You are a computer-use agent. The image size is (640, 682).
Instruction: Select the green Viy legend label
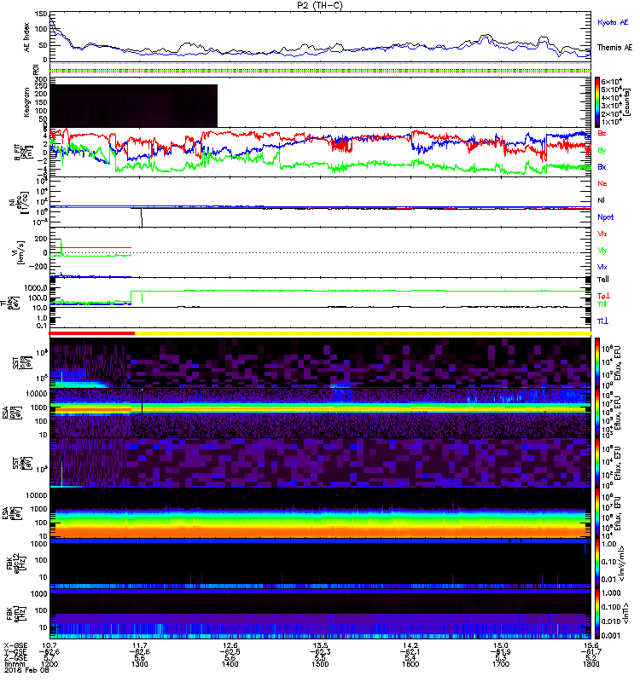pyautogui.click(x=602, y=250)
